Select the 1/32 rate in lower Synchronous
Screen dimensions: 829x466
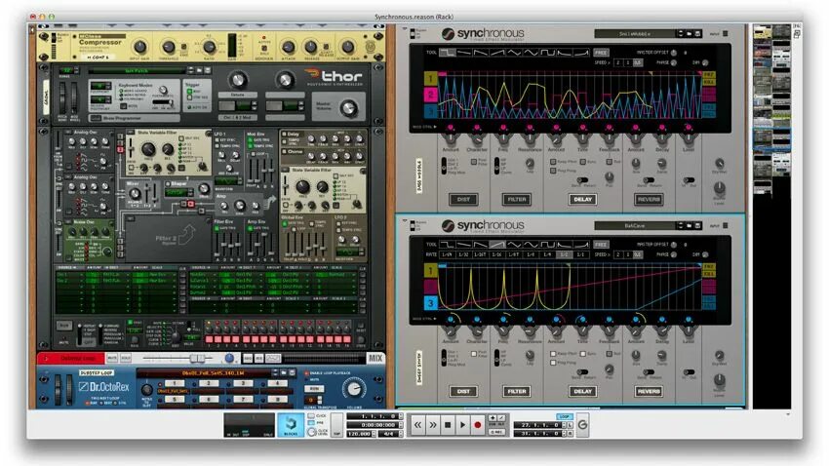[463, 254]
